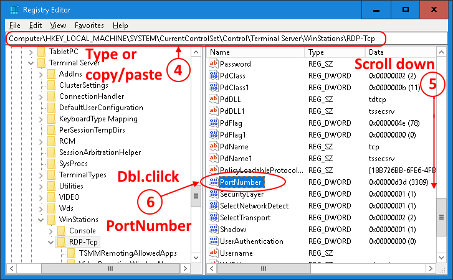
Task: Click the Password string value icon
Action: click(x=214, y=63)
